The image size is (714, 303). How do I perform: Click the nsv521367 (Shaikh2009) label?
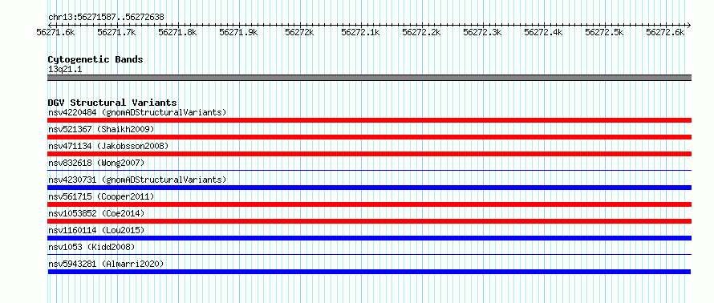pyautogui.click(x=101, y=129)
